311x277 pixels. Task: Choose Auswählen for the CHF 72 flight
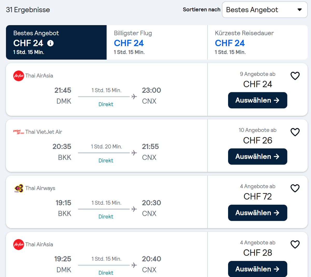[x=257, y=213]
